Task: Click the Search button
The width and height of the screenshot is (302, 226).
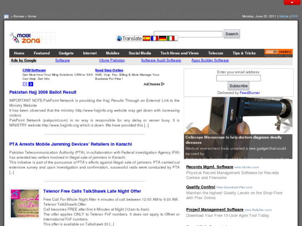Action: pyautogui.click(x=232, y=34)
